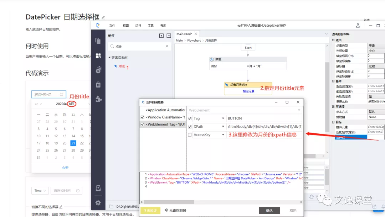Click the expand-all plus icon in 组件 panel
This screenshot has height=217, width=385.
coord(161,36)
